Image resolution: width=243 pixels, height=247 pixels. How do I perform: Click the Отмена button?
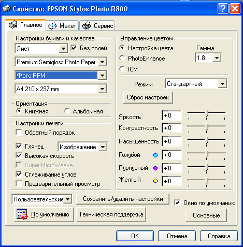click(x=177, y=236)
